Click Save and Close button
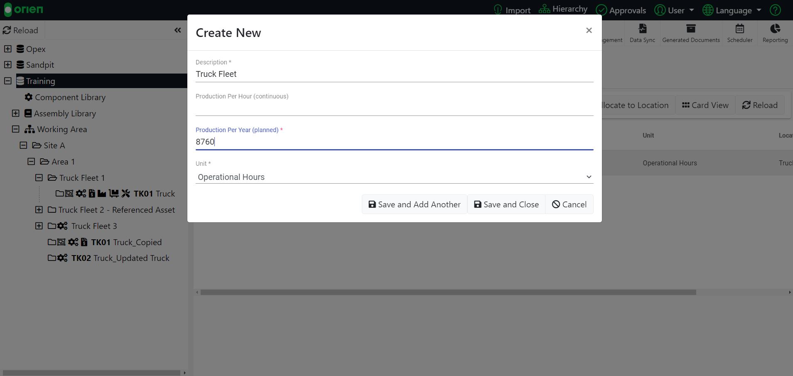793x376 pixels. [x=506, y=204]
